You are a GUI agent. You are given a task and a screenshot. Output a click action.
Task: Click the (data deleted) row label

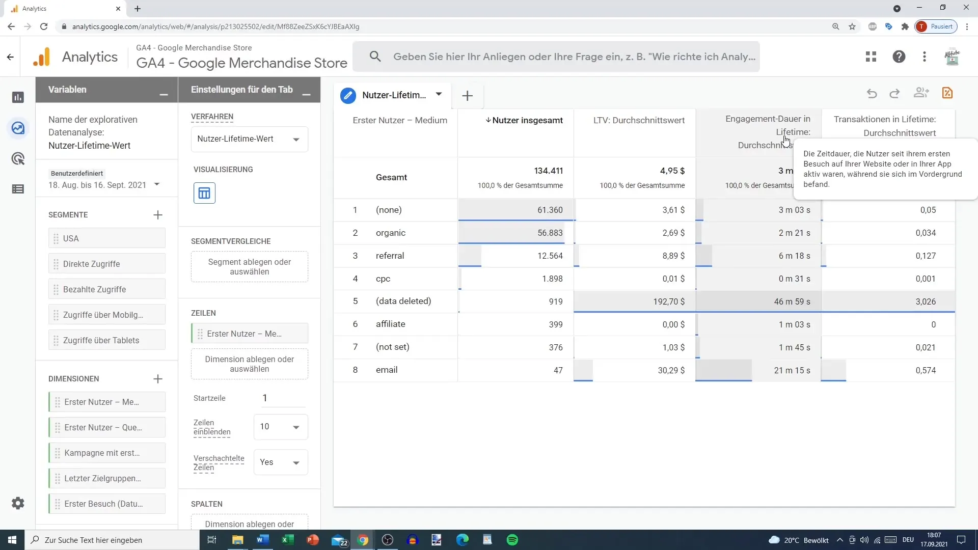[403, 301]
